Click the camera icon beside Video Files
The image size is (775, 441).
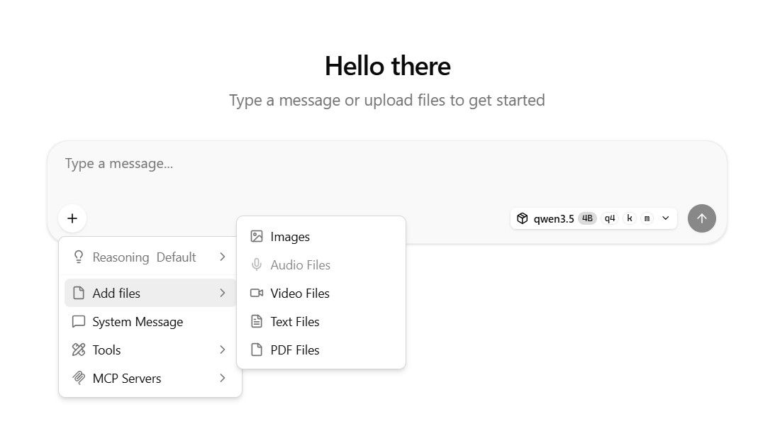click(257, 294)
